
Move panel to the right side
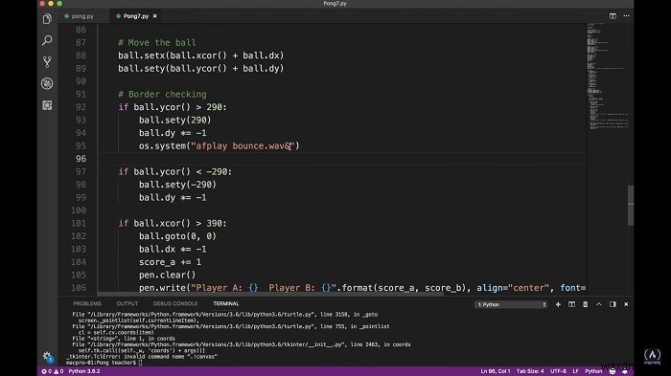point(613,304)
